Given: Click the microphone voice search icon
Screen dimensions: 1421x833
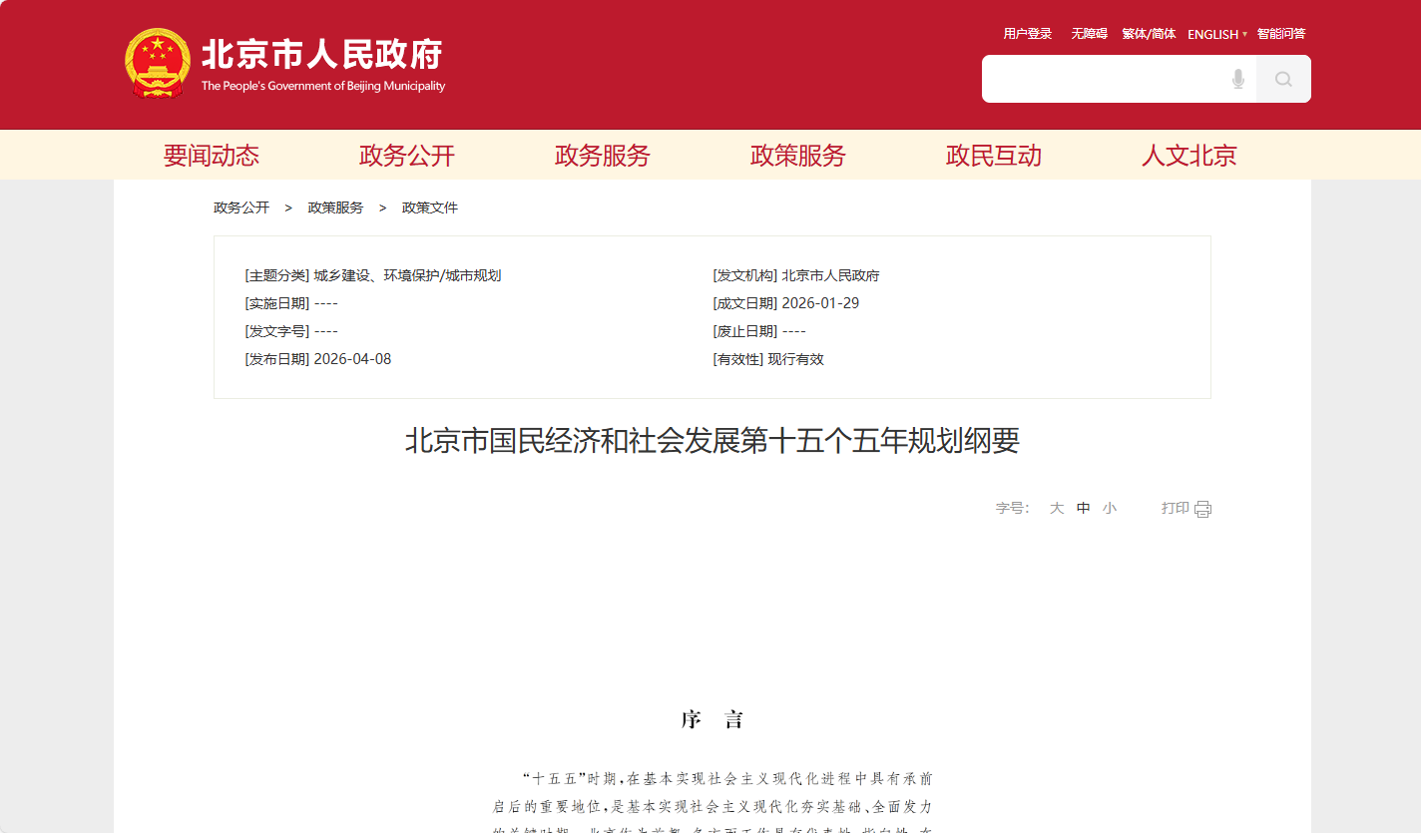Looking at the screenshot, I should pos(1238,79).
